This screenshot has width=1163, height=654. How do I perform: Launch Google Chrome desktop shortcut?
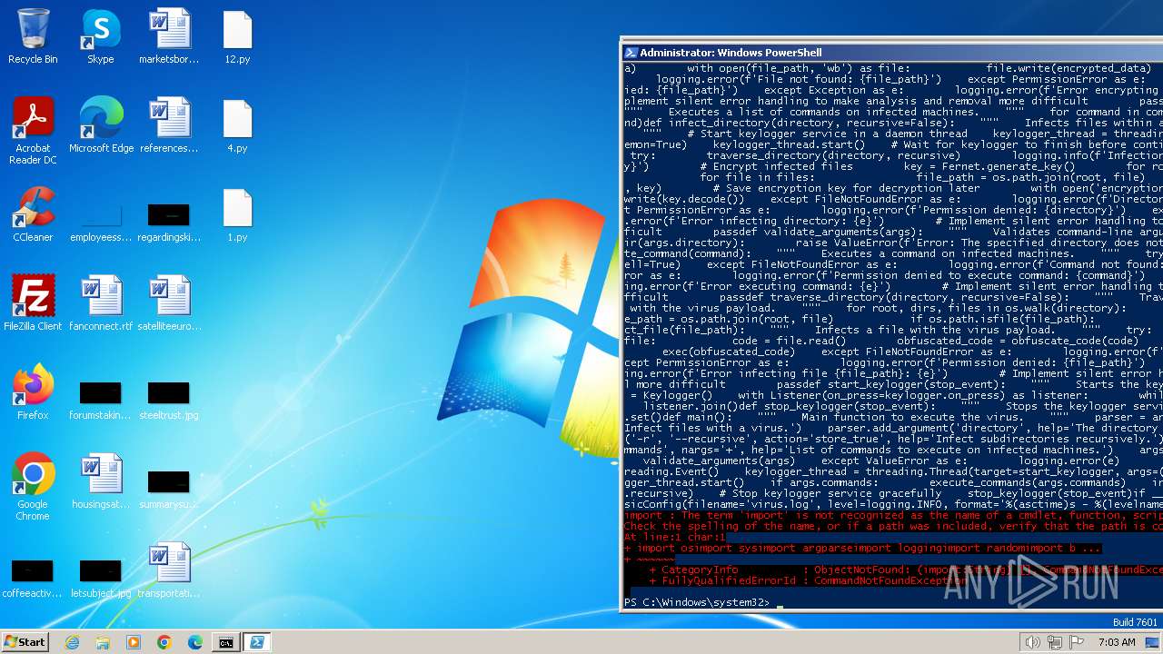[x=33, y=487]
